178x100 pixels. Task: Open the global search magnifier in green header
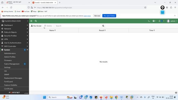click(36, 21)
